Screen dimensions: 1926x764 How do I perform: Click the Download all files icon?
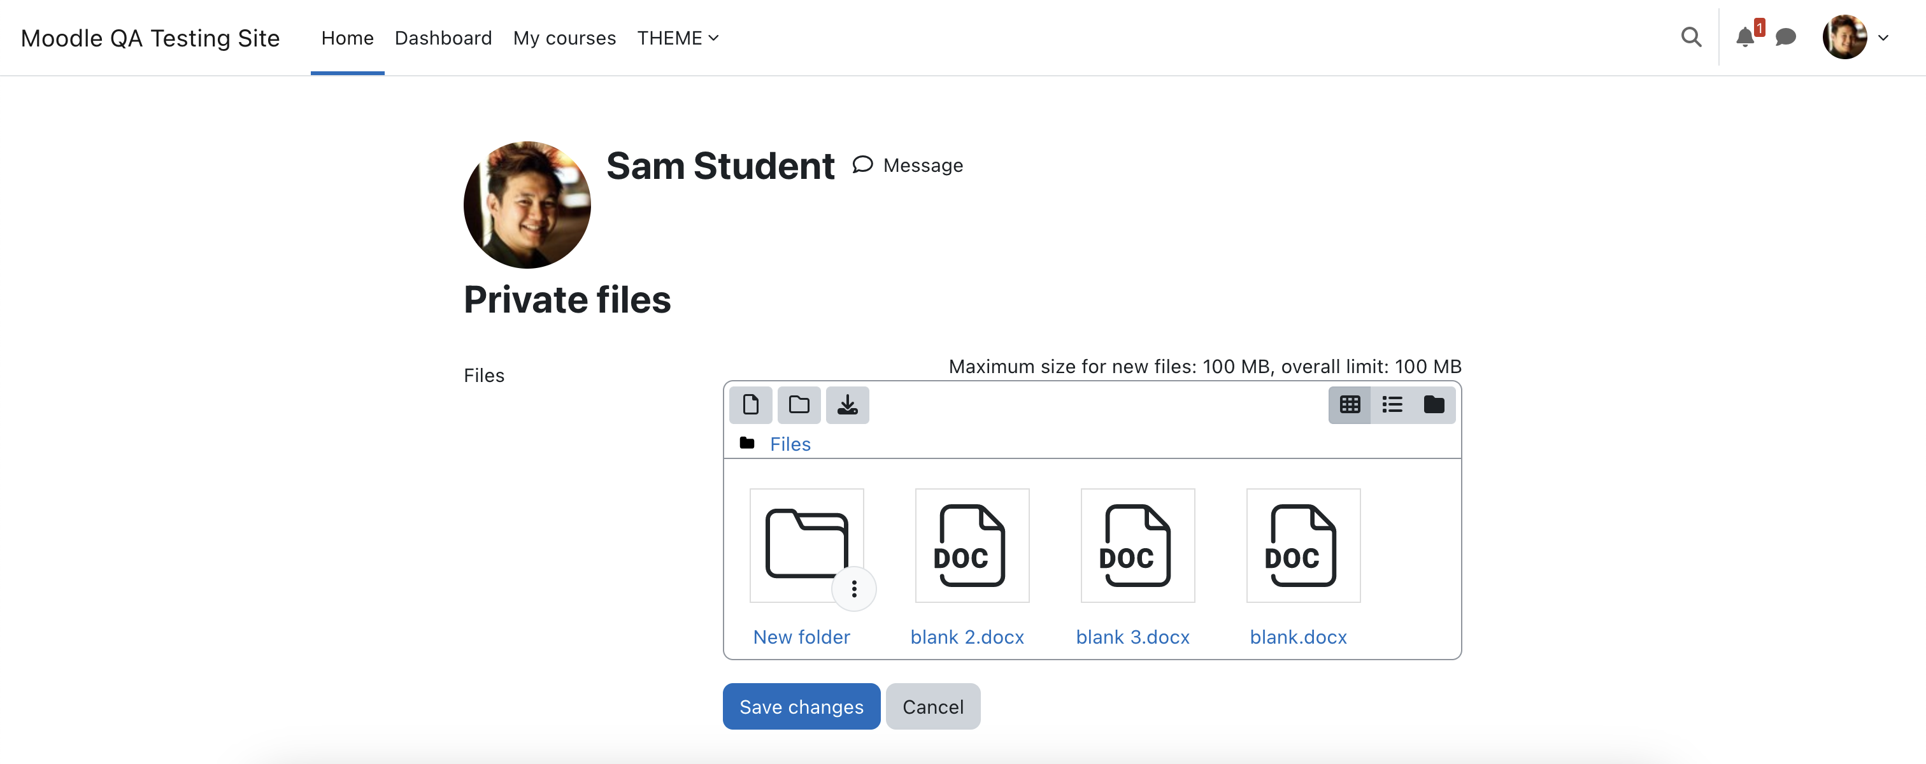coord(847,404)
